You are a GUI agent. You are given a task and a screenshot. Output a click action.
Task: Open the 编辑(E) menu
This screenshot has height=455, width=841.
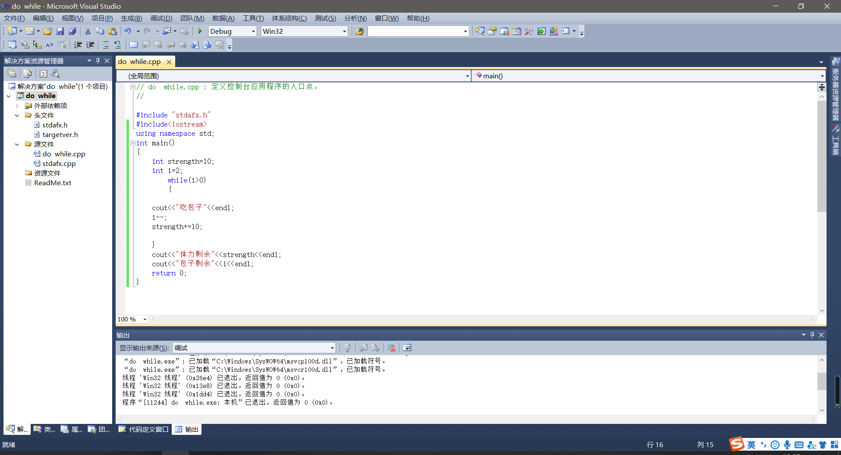43,18
